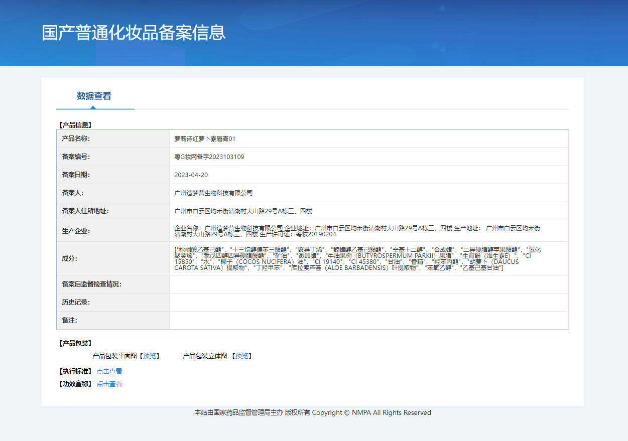
Task: Click the NMPA copyright footer text
Action: (313, 412)
